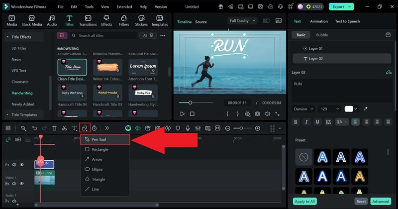Screen dimensions: 398x209
Task: Click the voiceover microphone icon
Action: [x=188, y=128]
